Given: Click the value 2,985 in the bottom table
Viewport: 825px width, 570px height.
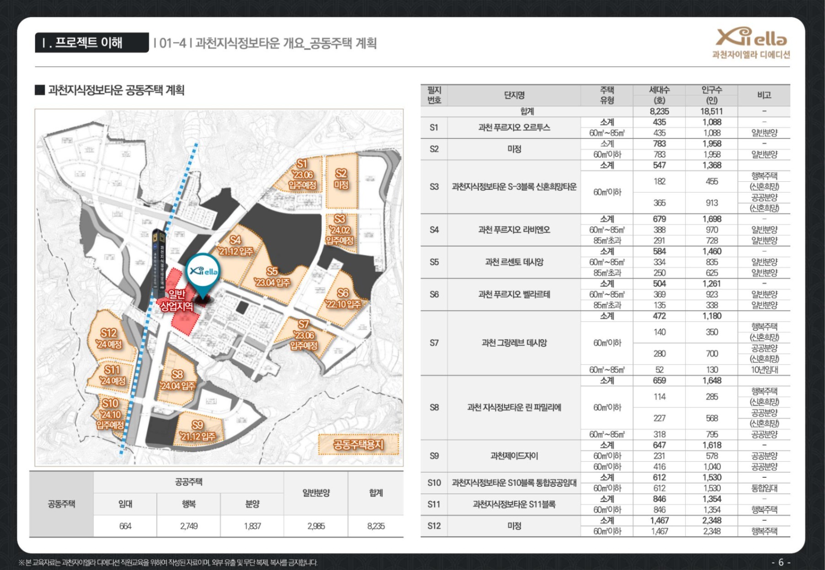Looking at the screenshot, I should click(316, 526).
